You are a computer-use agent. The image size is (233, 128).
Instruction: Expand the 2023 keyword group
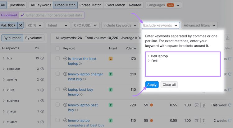[4, 90]
